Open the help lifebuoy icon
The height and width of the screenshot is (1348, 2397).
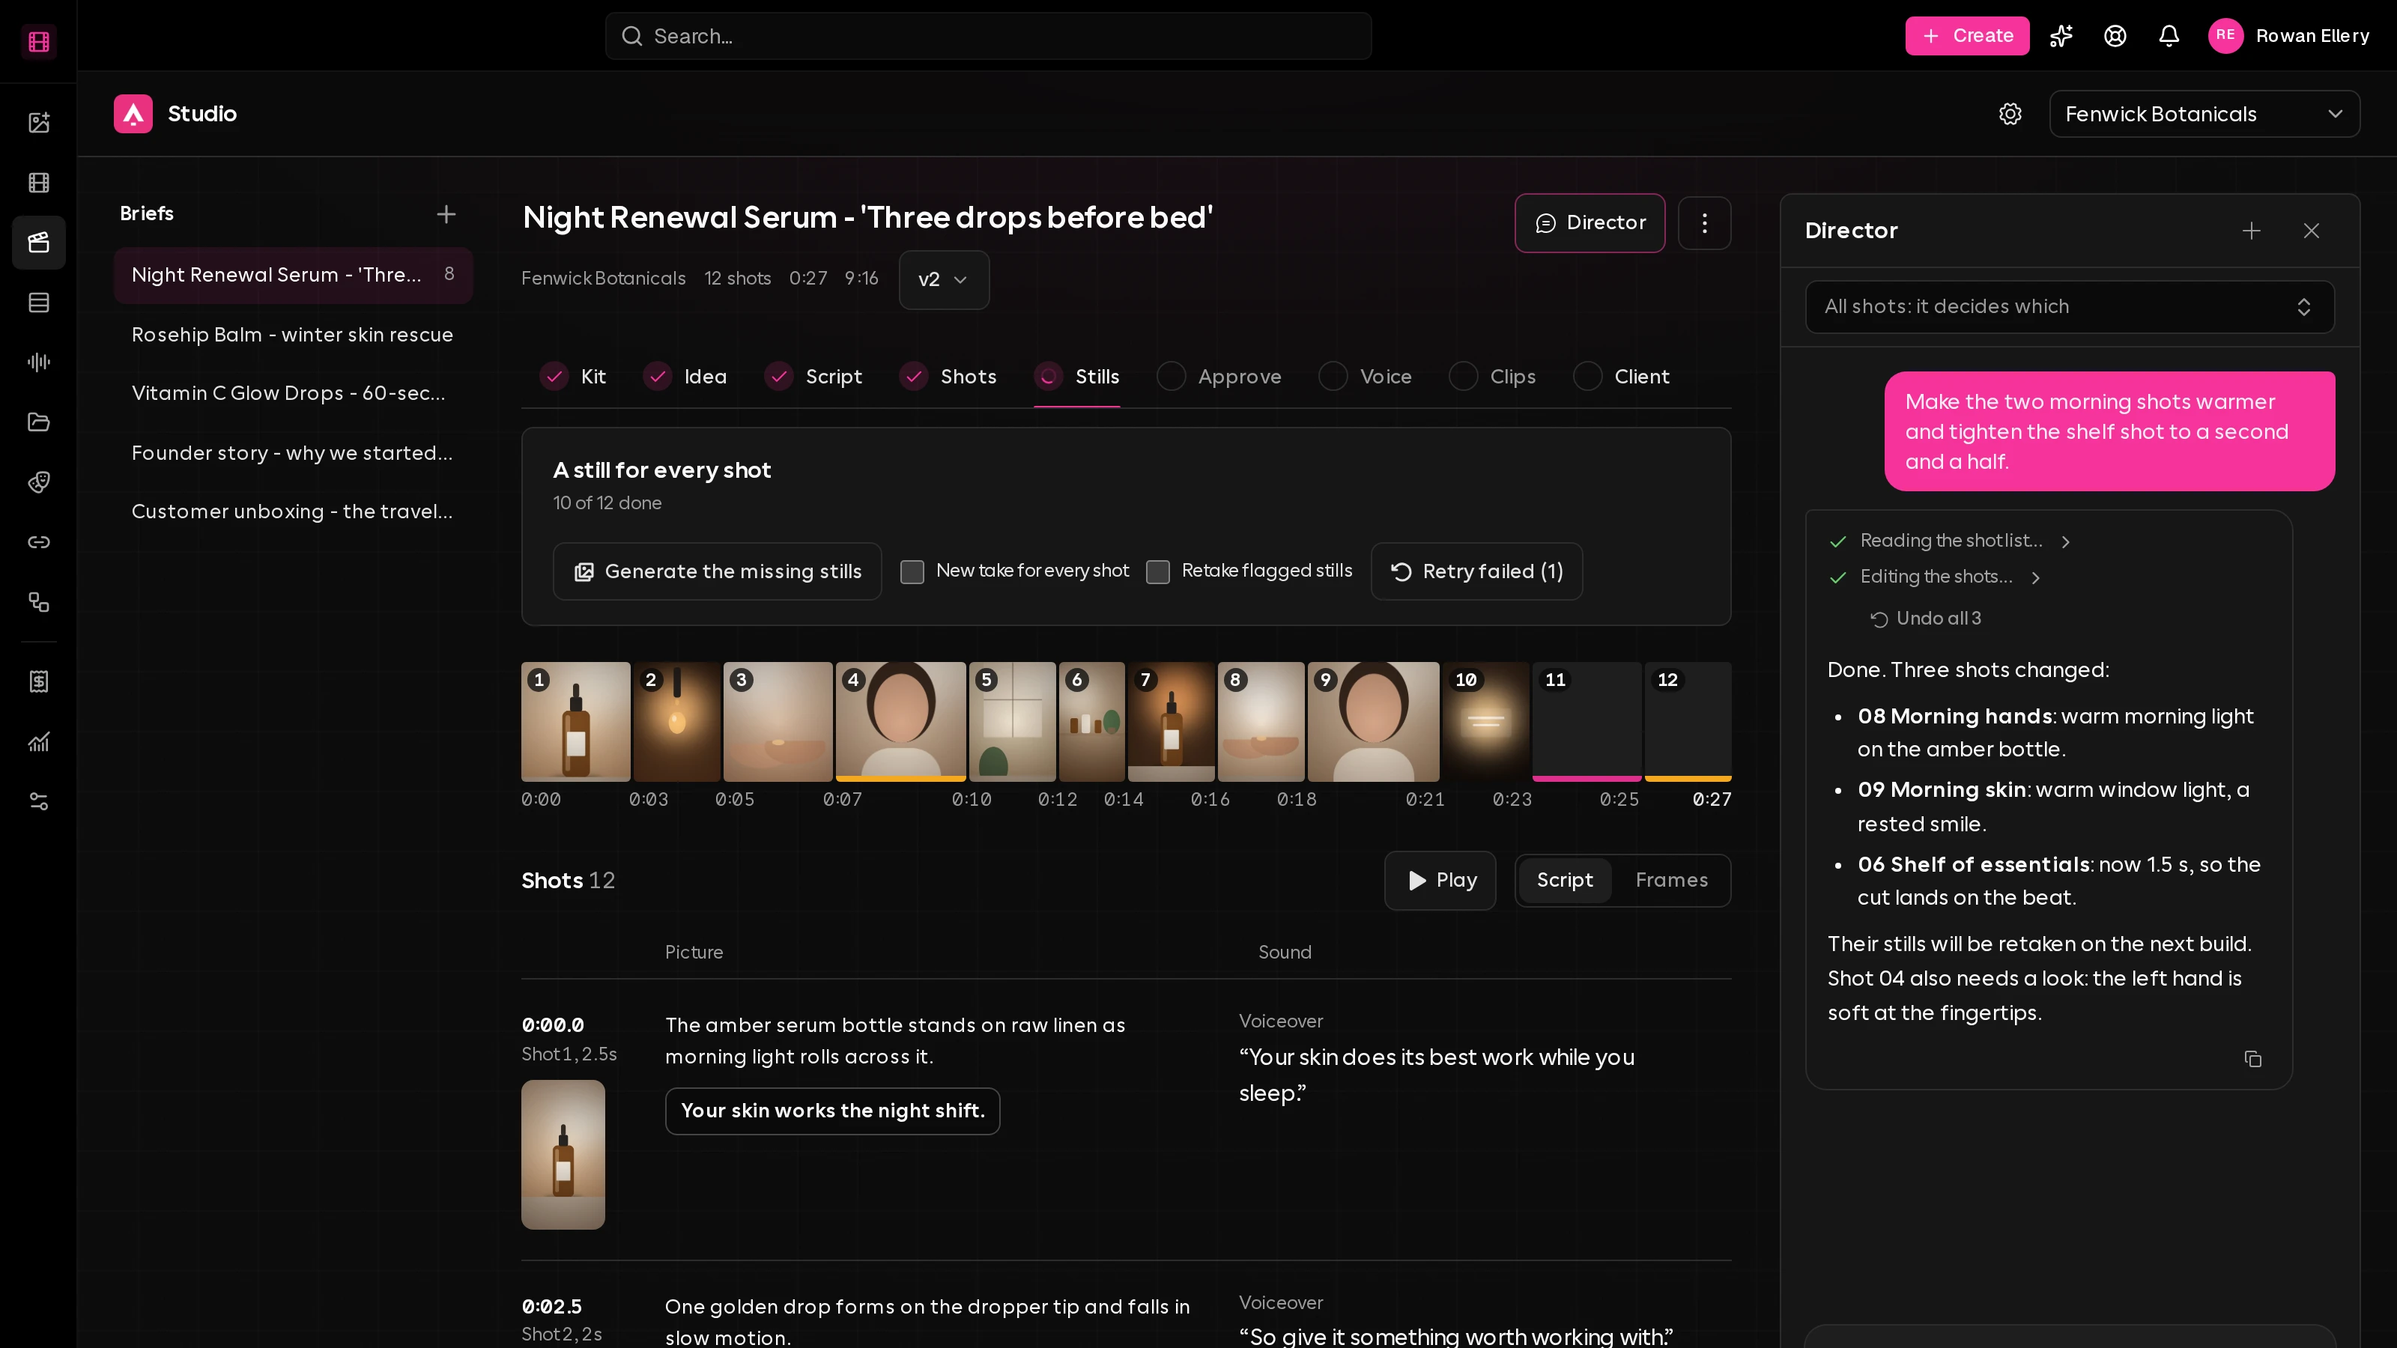coord(2115,35)
